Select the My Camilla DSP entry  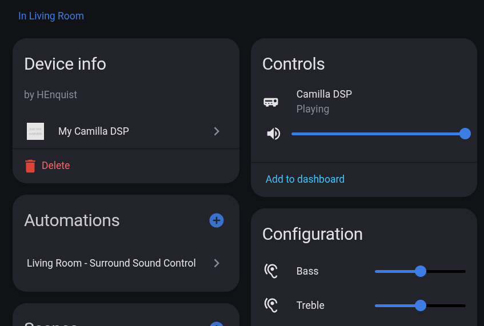(94, 131)
